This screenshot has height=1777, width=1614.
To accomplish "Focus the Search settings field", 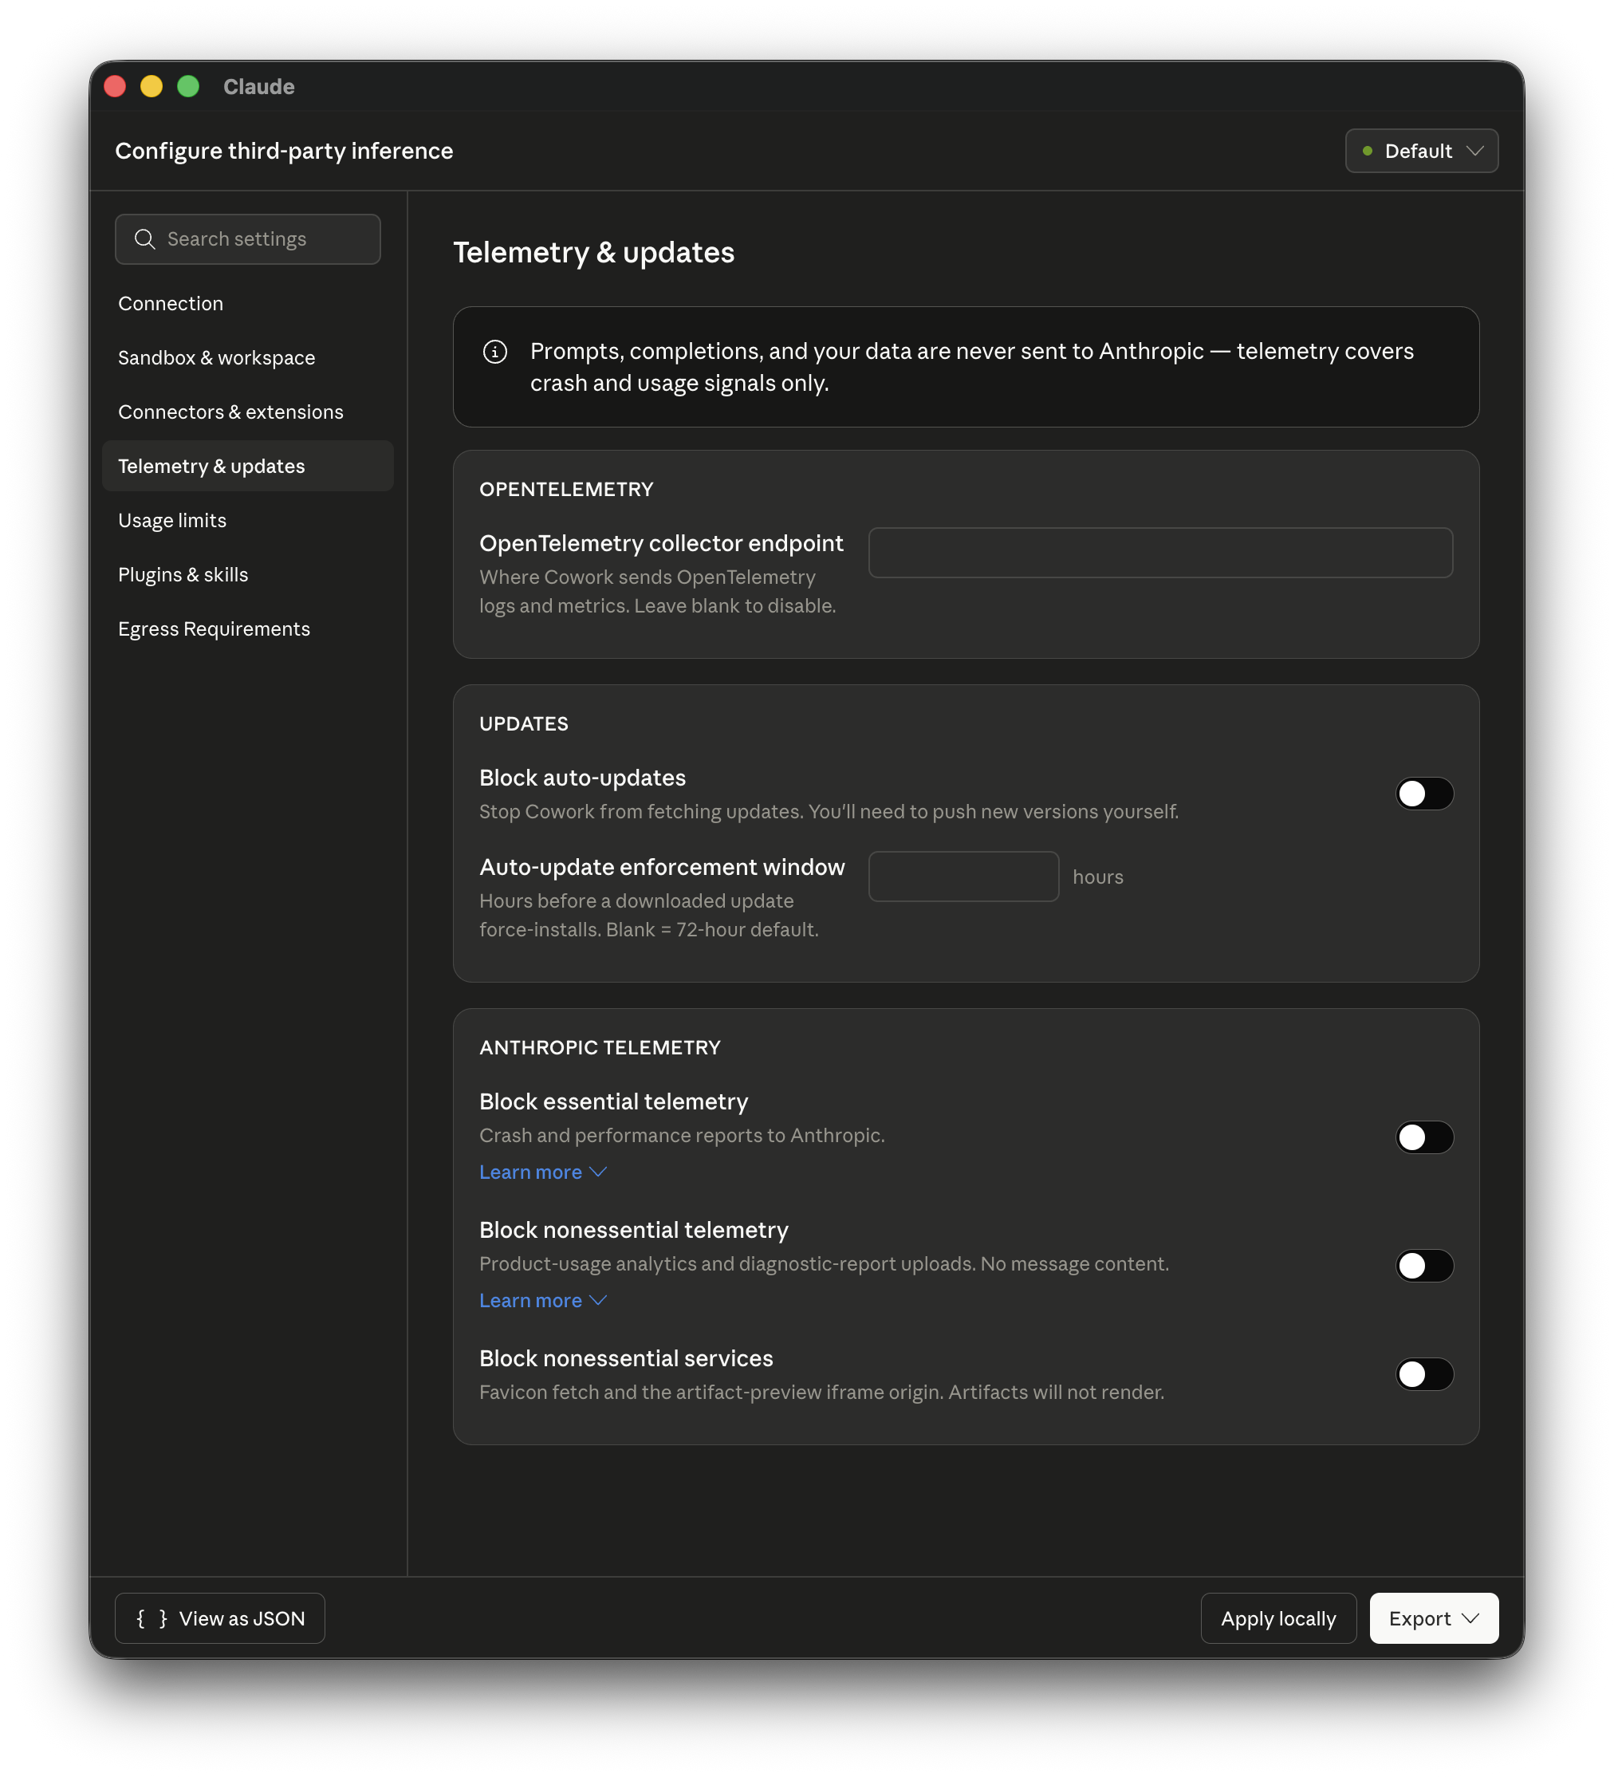I will (248, 238).
